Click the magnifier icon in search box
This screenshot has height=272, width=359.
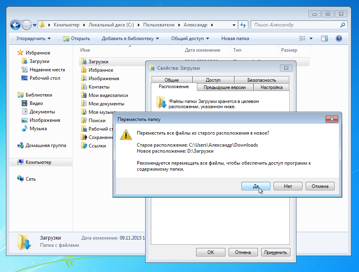pyautogui.click(x=343, y=25)
